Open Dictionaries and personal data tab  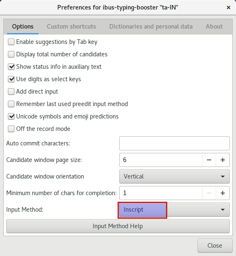(x=151, y=27)
